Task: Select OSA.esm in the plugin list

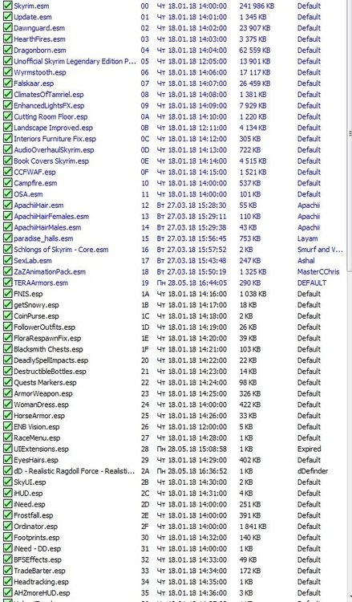Action: 28,194
